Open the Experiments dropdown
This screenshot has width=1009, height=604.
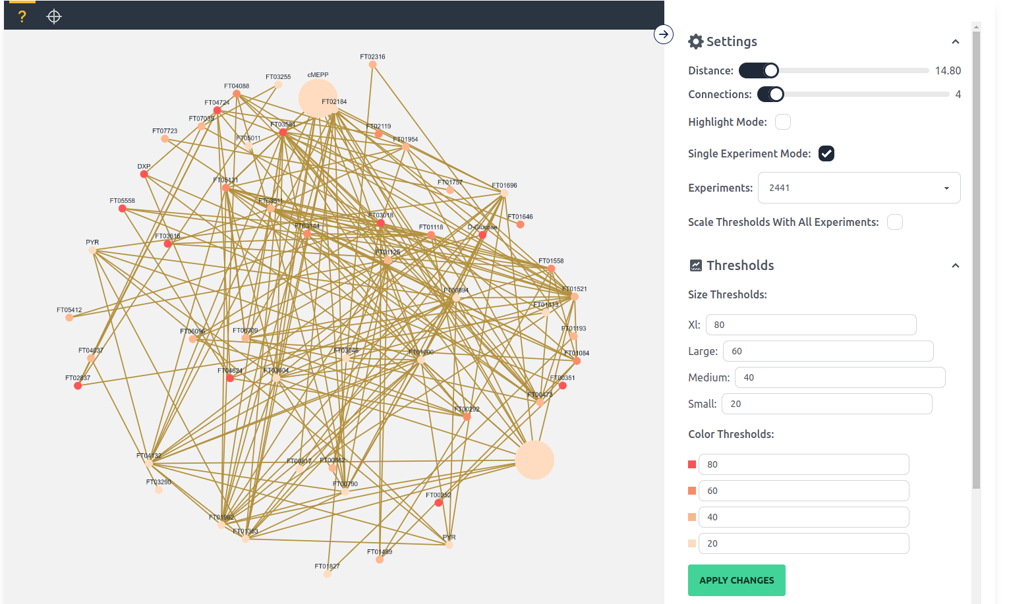click(859, 188)
